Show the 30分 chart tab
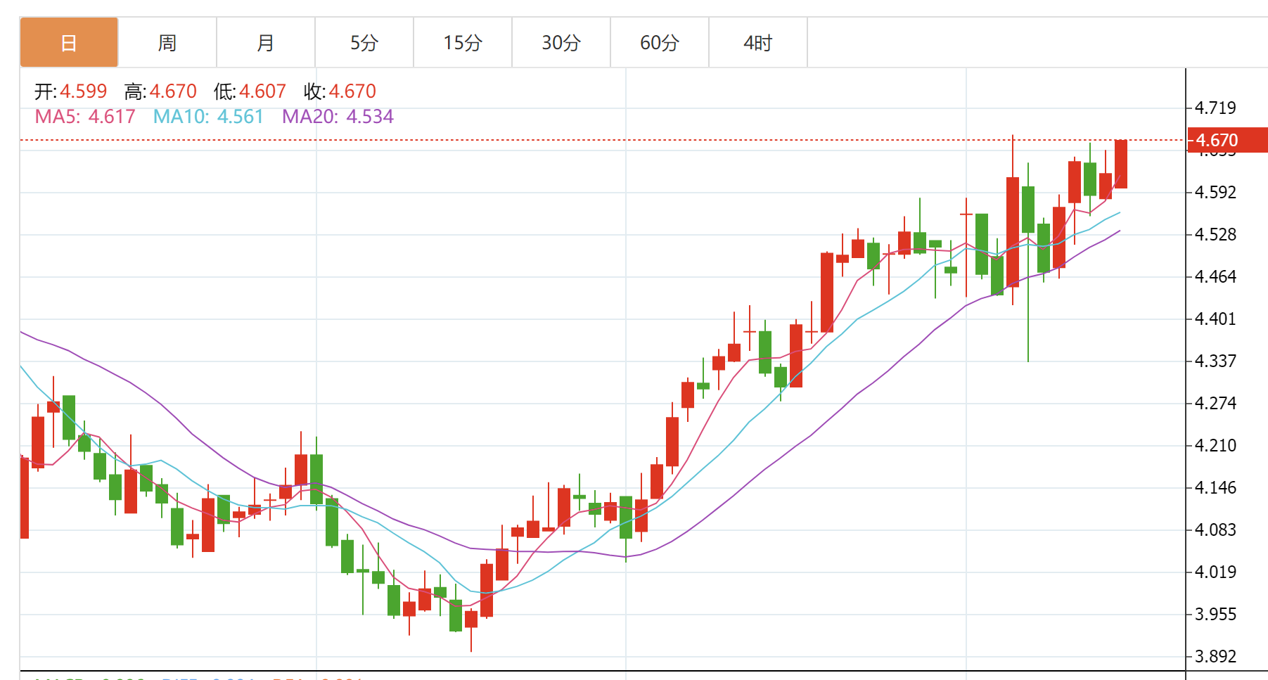The height and width of the screenshot is (680, 1268). coord(561,43)
